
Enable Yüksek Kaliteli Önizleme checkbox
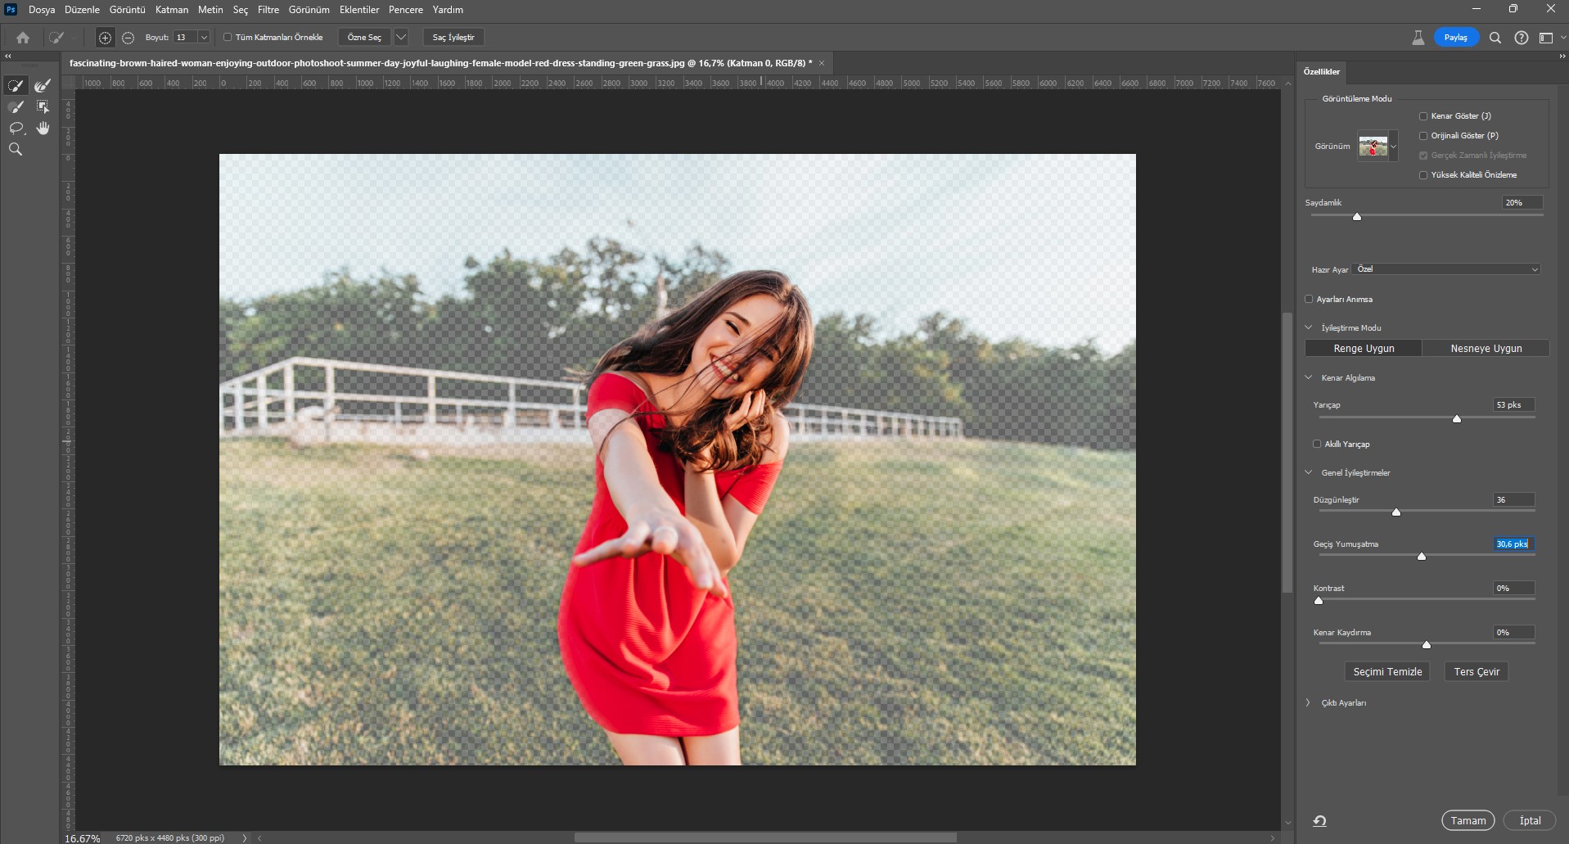point(1423,175)
